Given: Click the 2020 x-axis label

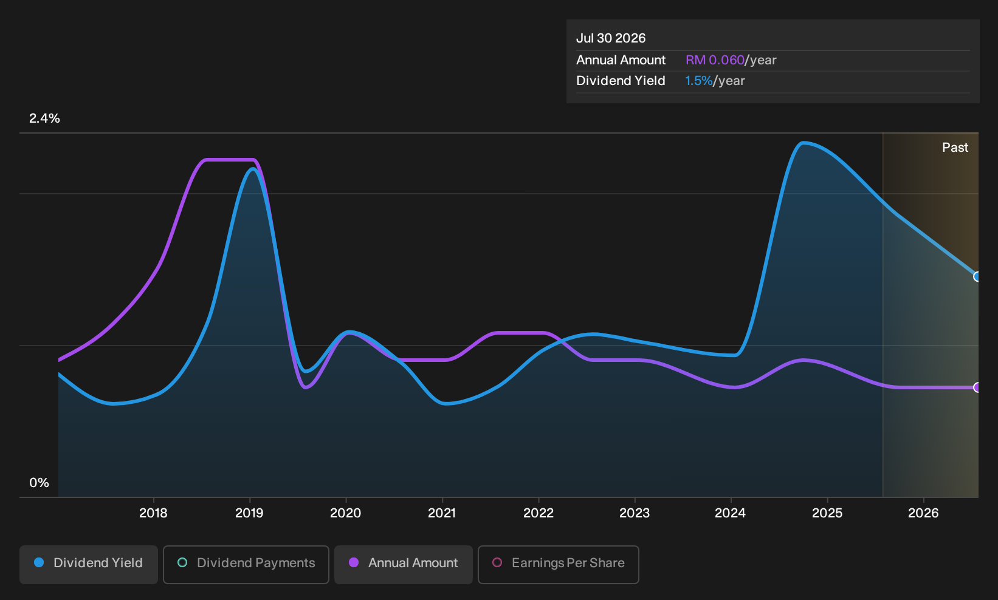Looking at the screenshot, I should click(345, 513).
